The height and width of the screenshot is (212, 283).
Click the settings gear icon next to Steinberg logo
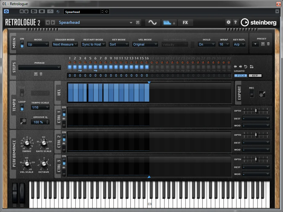229,22
